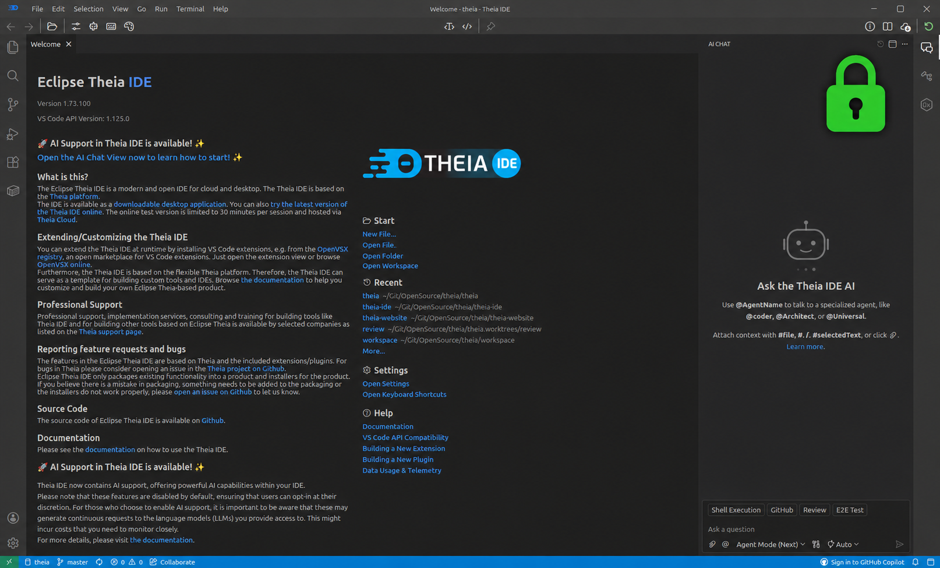
Task: Click the Review suggestion chip
Action: pyautogui.click(x=814, y=510)
